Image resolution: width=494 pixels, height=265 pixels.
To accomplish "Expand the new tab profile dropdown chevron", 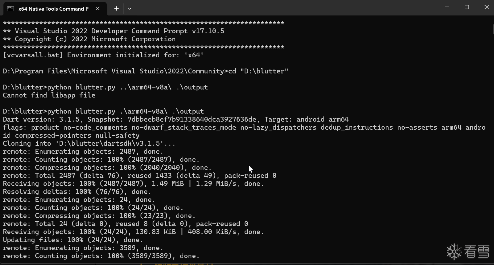I will click(130, 9).
